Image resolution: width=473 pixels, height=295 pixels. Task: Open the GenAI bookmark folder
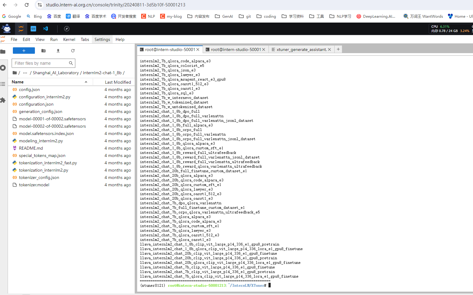point(224,16)
